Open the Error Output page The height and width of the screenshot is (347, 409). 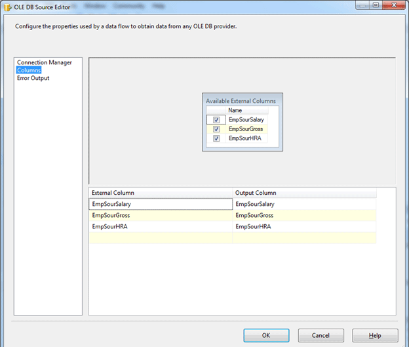[33, 78]
